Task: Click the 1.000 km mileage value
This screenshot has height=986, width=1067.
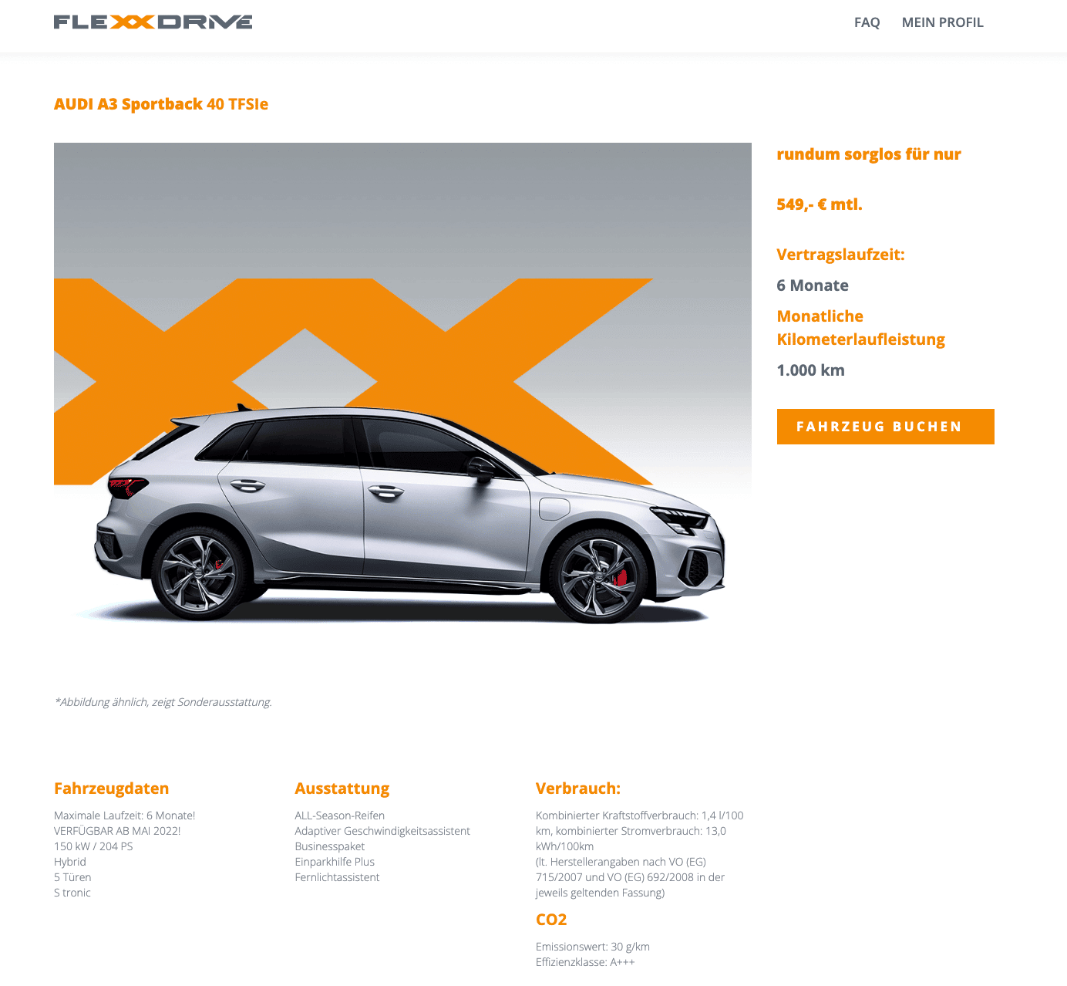Action: click(x=810, y=370)
